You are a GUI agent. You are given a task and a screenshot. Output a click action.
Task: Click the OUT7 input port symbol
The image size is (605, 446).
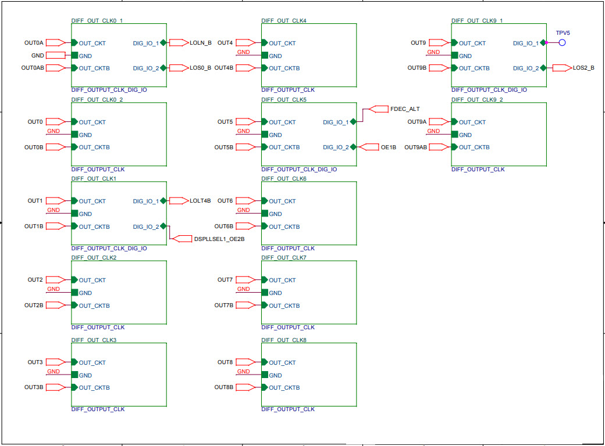click(x=245, y=280)
